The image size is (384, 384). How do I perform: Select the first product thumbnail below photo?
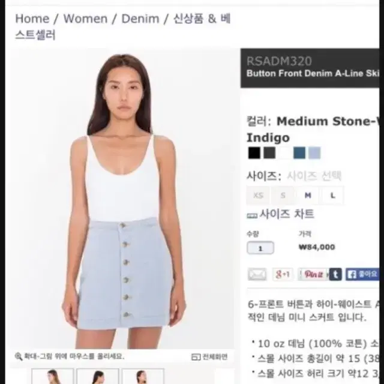(x=52, y=376)
